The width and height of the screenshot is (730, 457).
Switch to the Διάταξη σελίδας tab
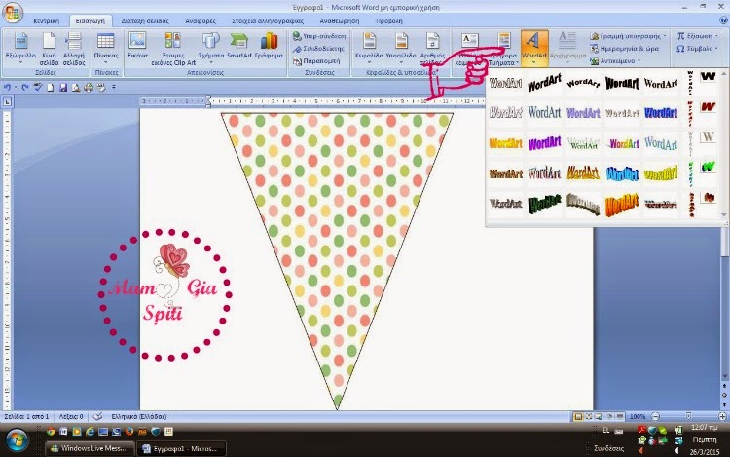(145, 21)
